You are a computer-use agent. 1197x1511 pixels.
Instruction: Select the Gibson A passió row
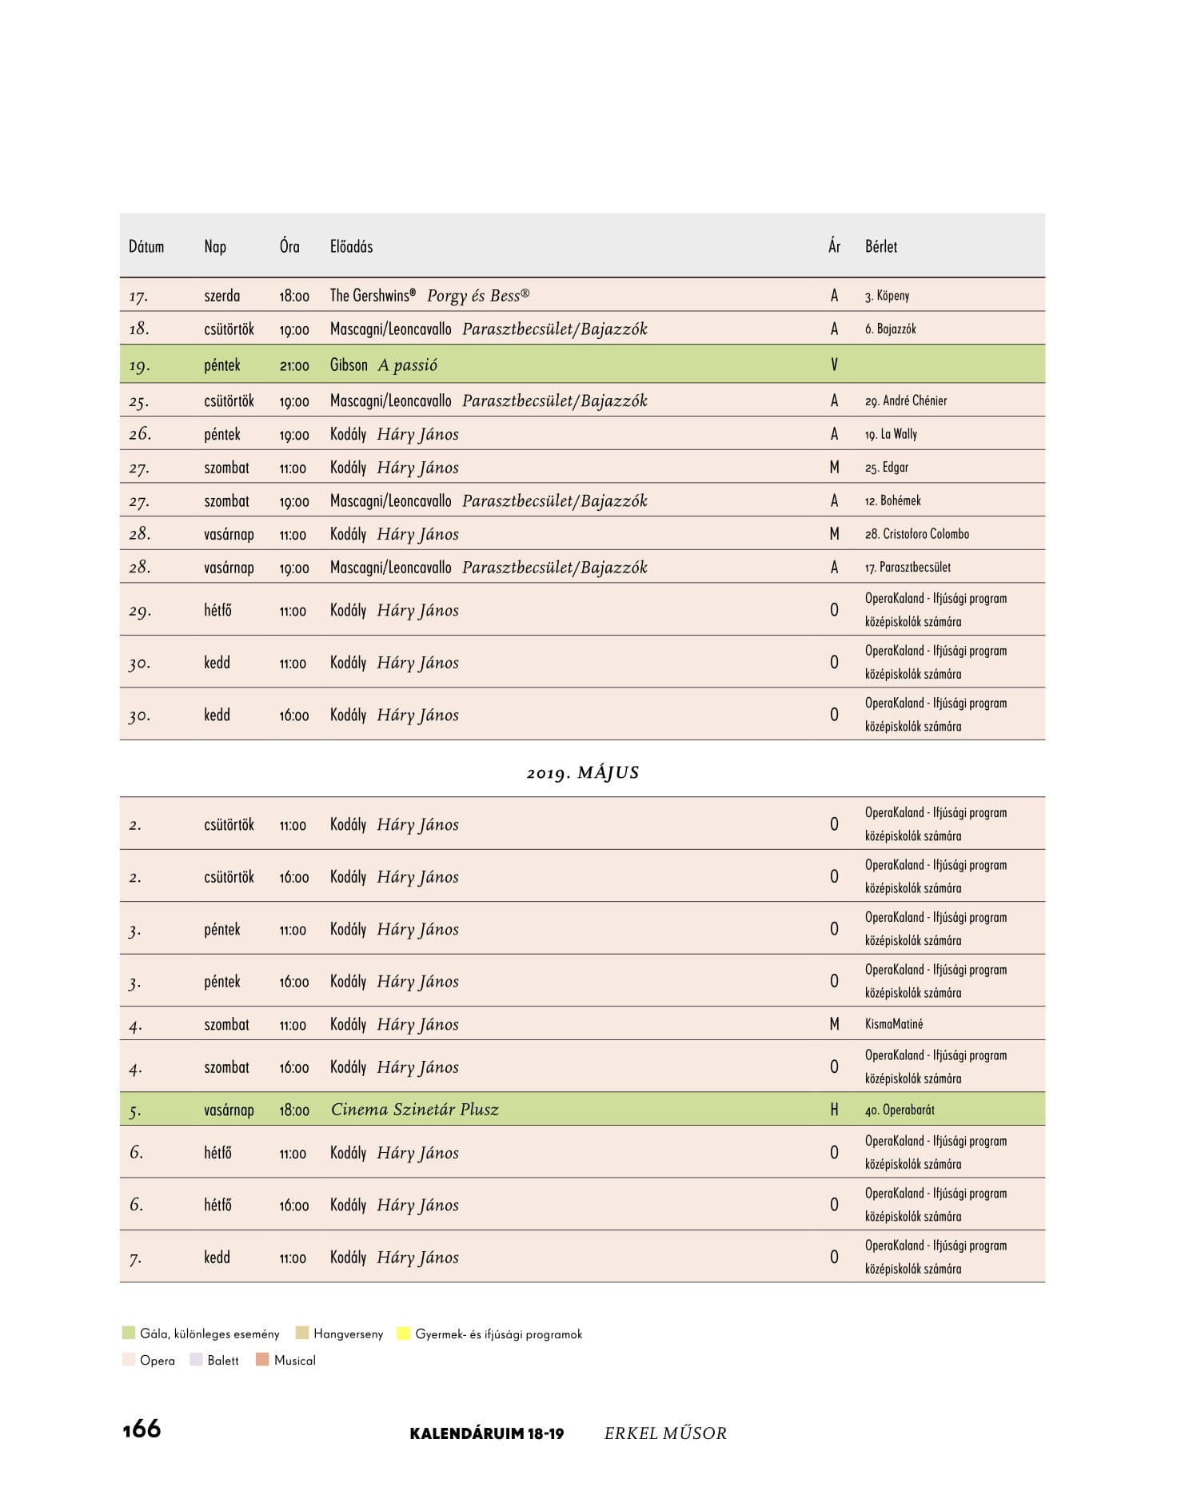click(582, 365)
